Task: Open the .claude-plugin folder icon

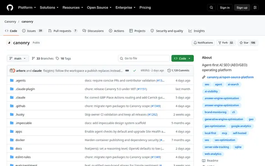Action: coord(12,89)
